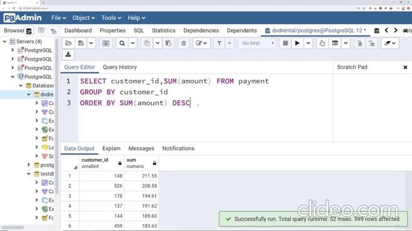Click the Explain Analyze table icon
Viewport: 412px width, 231px height.
(335, 43)
